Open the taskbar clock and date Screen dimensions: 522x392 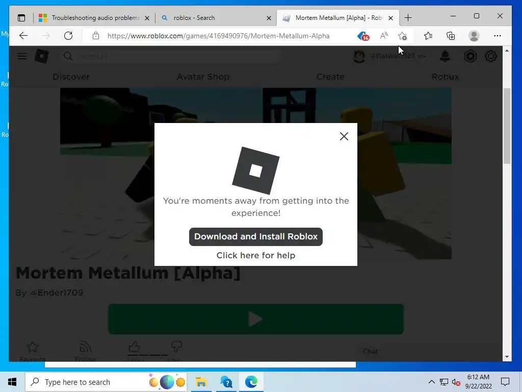[478, 382]
